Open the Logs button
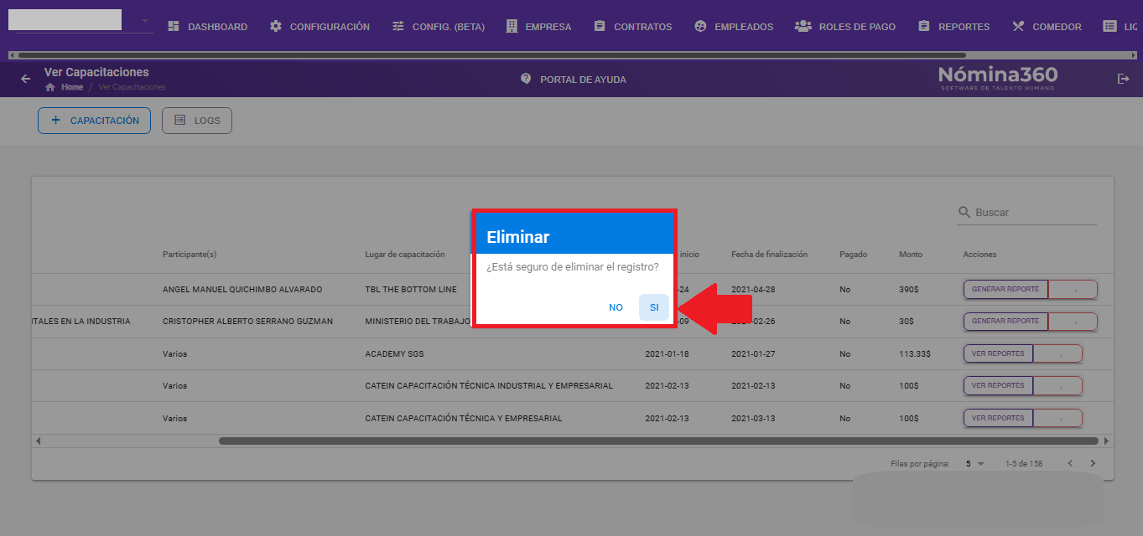The height and width of the screenshot is (536, 1143). (197, 121)
